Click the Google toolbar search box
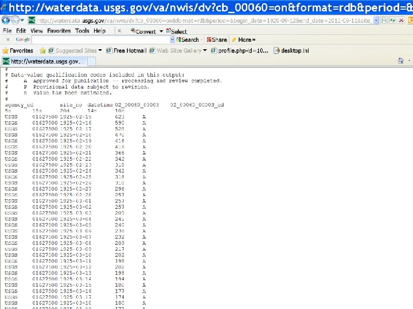The width and height of the screenshot is (413, 309). [101, 39]
